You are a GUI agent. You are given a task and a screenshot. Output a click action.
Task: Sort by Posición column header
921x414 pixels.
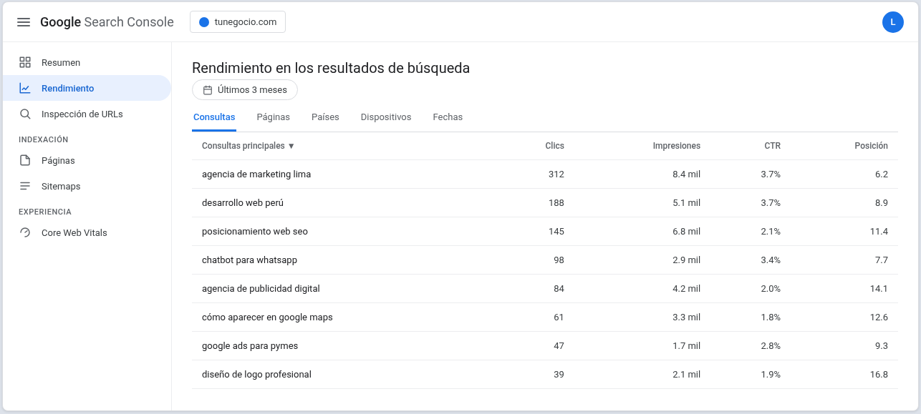871,146
